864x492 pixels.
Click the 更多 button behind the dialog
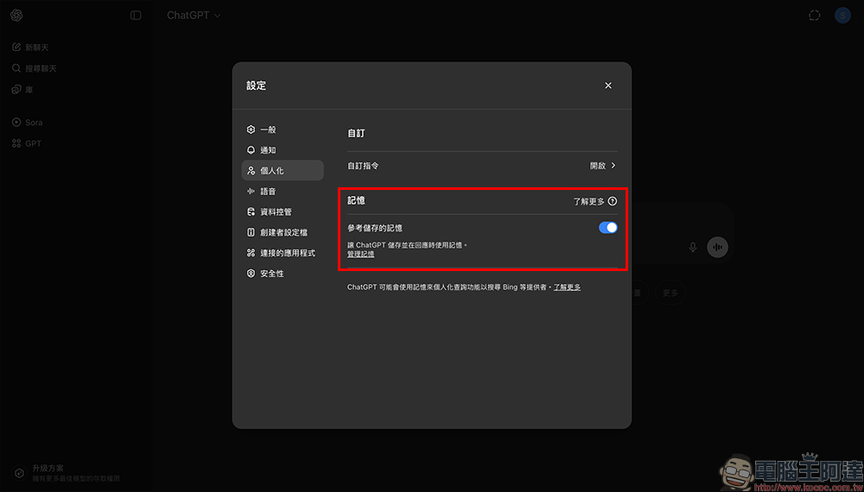click(x=670, y=293)
